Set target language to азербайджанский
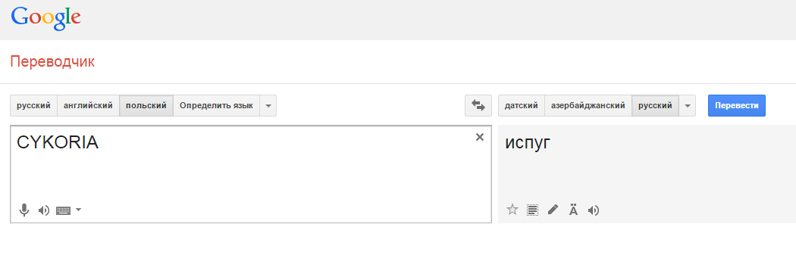This screenshot has width=796, height=274. pyautogui.click(x=588, y=106)
